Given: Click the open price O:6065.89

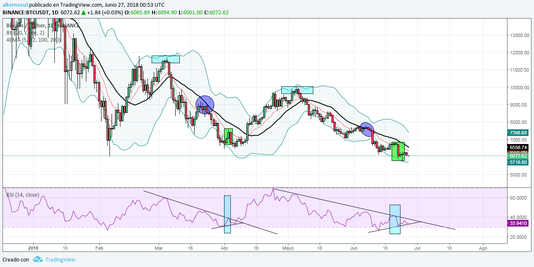Looking at the screenshot, I should click(138, 12).
